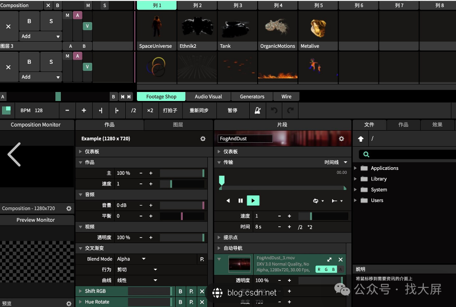Remove the Shift RGB effect with X
The width and height of the screenshot is (456, 307).
[202, 291]
